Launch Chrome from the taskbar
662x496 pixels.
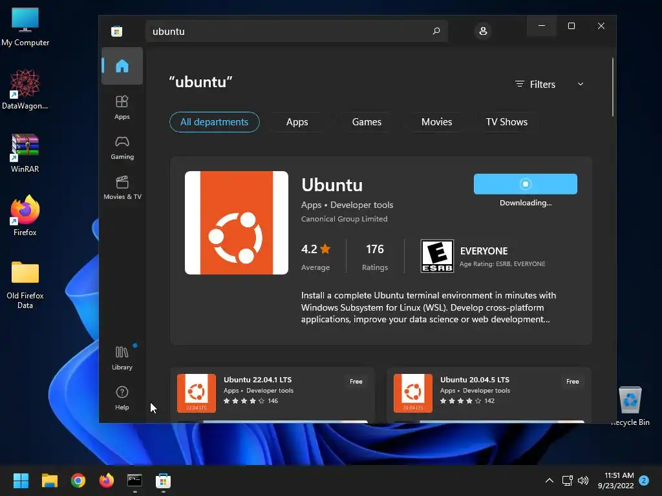click(78, 480)
